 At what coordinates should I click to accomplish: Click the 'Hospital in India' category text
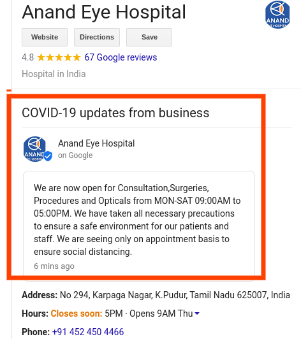click(54, 74)
